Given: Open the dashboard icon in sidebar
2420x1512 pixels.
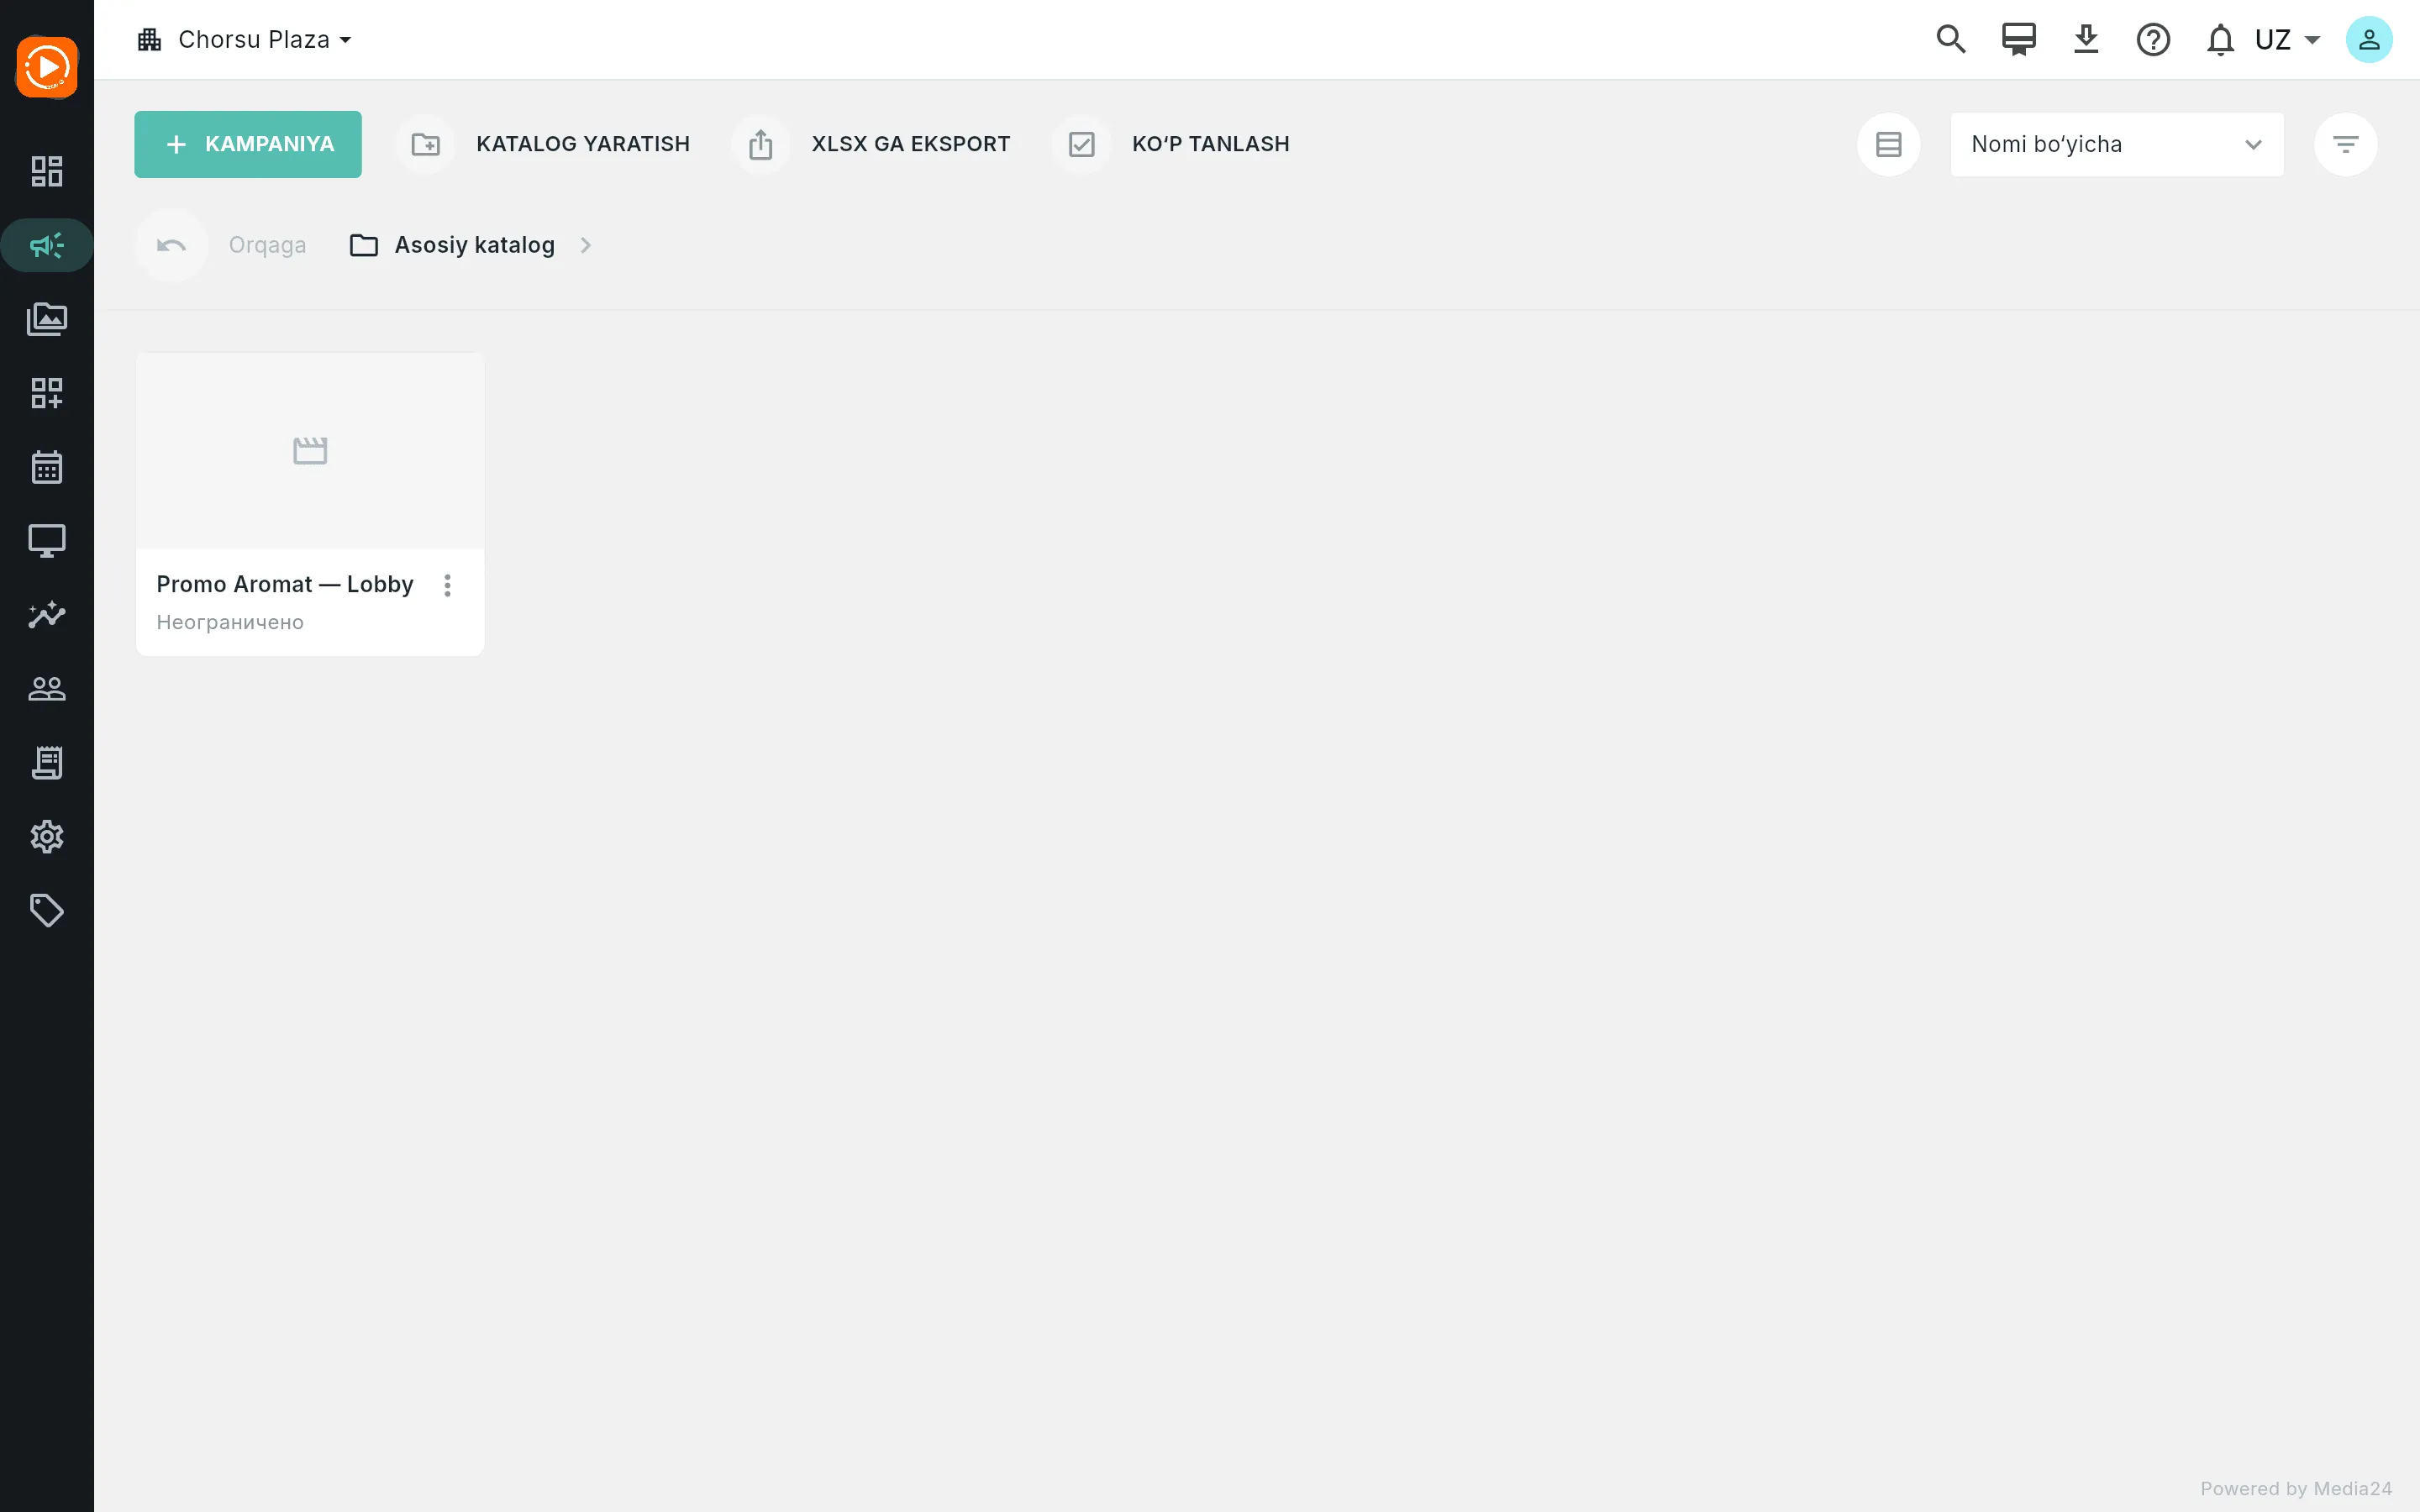Looking at the screenshot, I should (x=47, y=171).
